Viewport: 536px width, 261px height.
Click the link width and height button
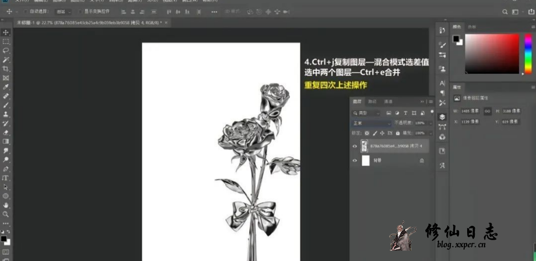(x=488, y=110)
